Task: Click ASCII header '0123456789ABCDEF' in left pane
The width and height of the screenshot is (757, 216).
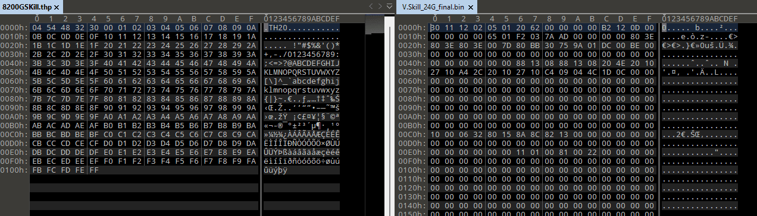Action: click(302, 18)
